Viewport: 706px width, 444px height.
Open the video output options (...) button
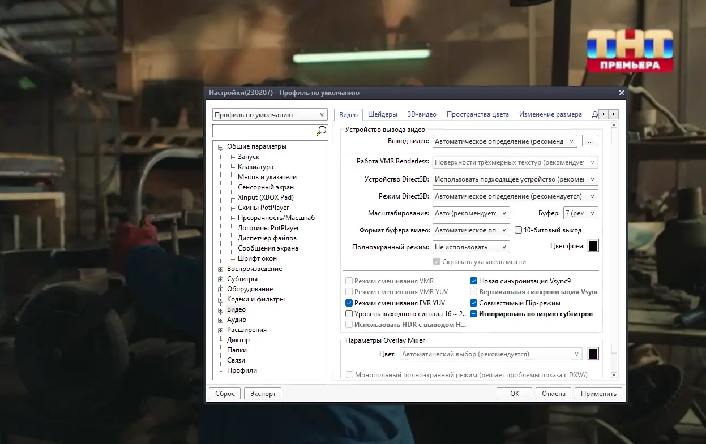pyautogui.click(x=589, y=141)
